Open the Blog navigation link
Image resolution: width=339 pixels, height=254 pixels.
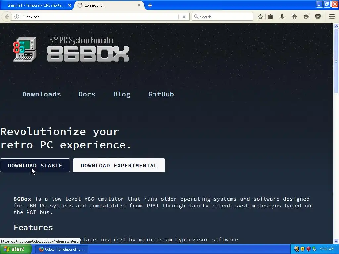click(122, 94)
